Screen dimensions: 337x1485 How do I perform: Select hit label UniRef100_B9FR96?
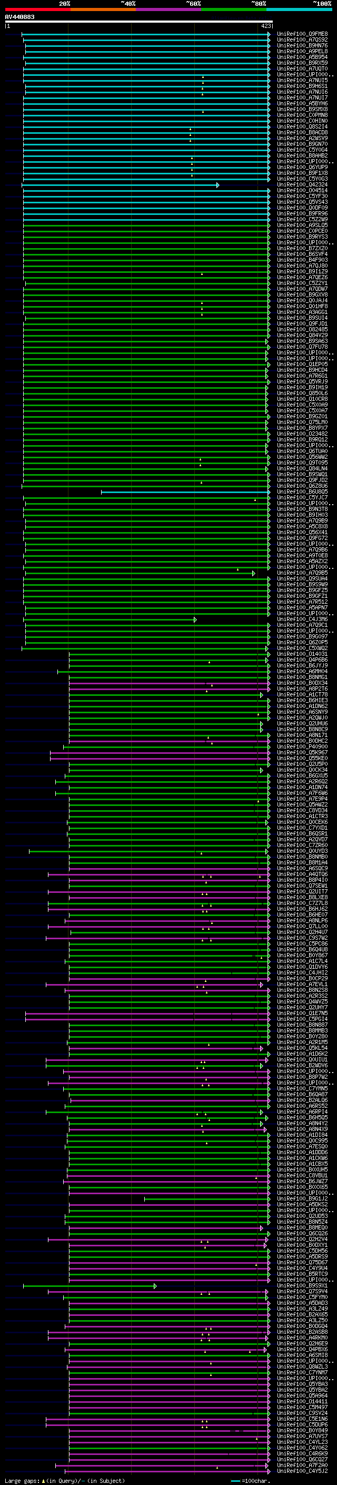(x=302, y=213)
